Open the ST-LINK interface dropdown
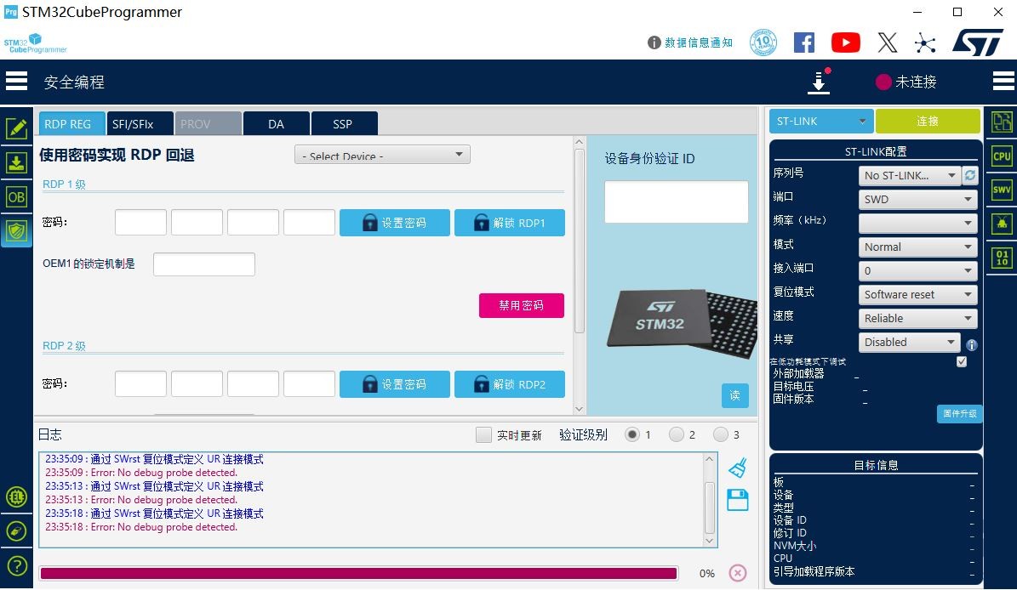This screenshot has width=1017, height=590. point(821,121)
